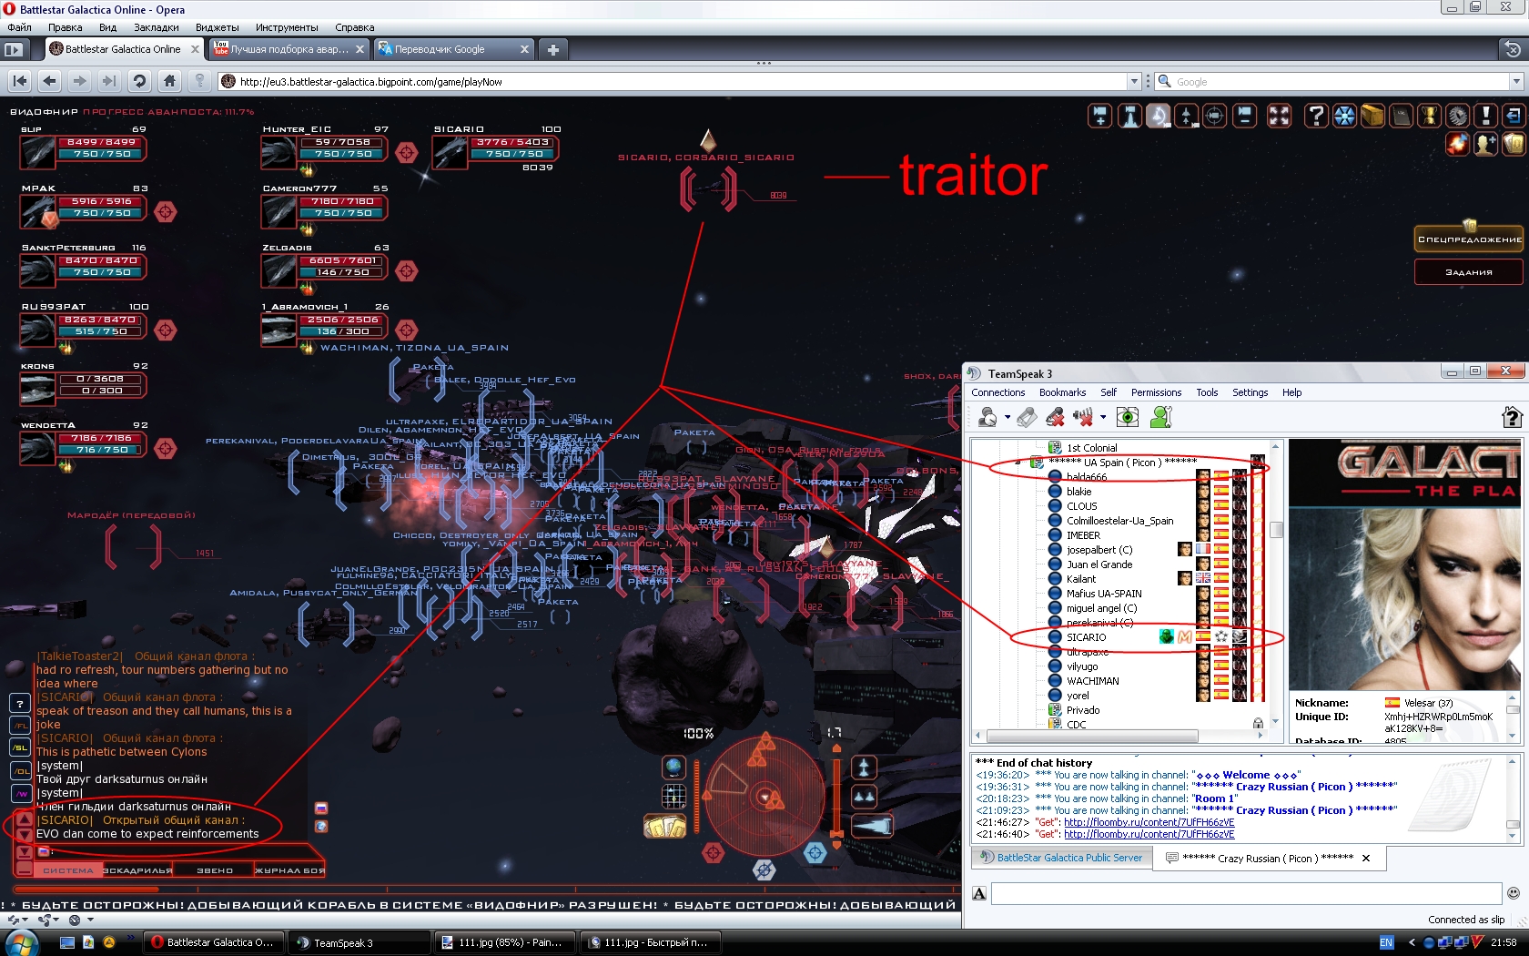Click the exclamation mark alert icon
The image size is (1529, 956).
(1486, 116)
